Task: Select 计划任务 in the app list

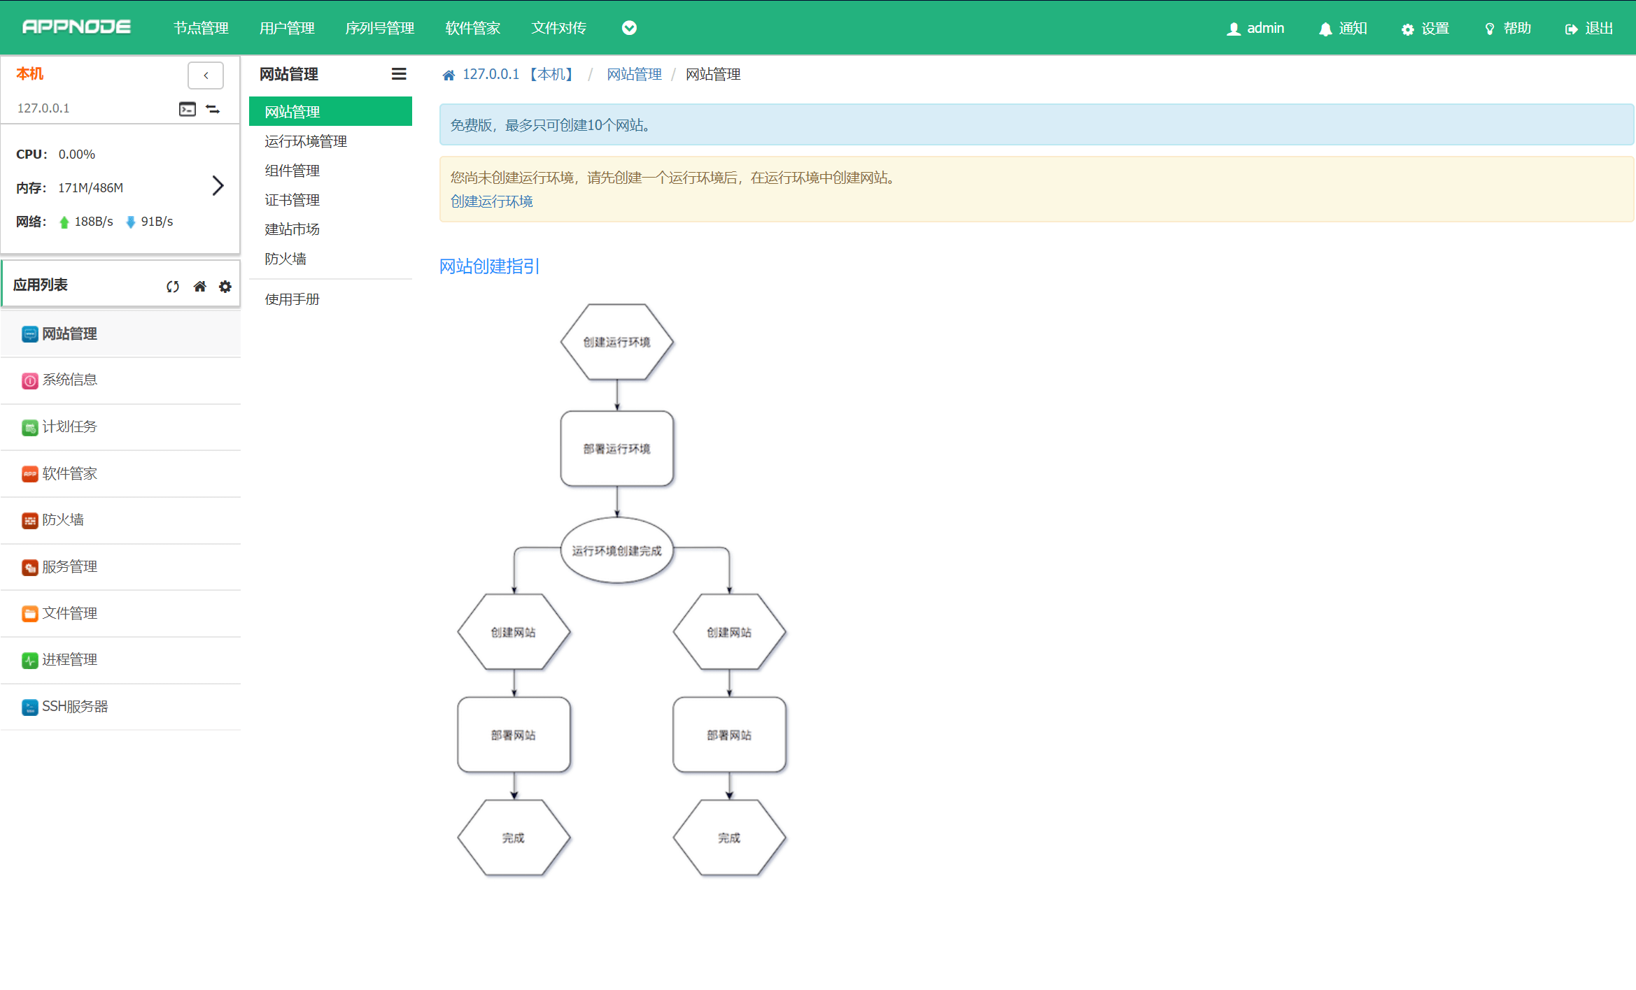Action: pyautogui.click(x=121, y=427)
